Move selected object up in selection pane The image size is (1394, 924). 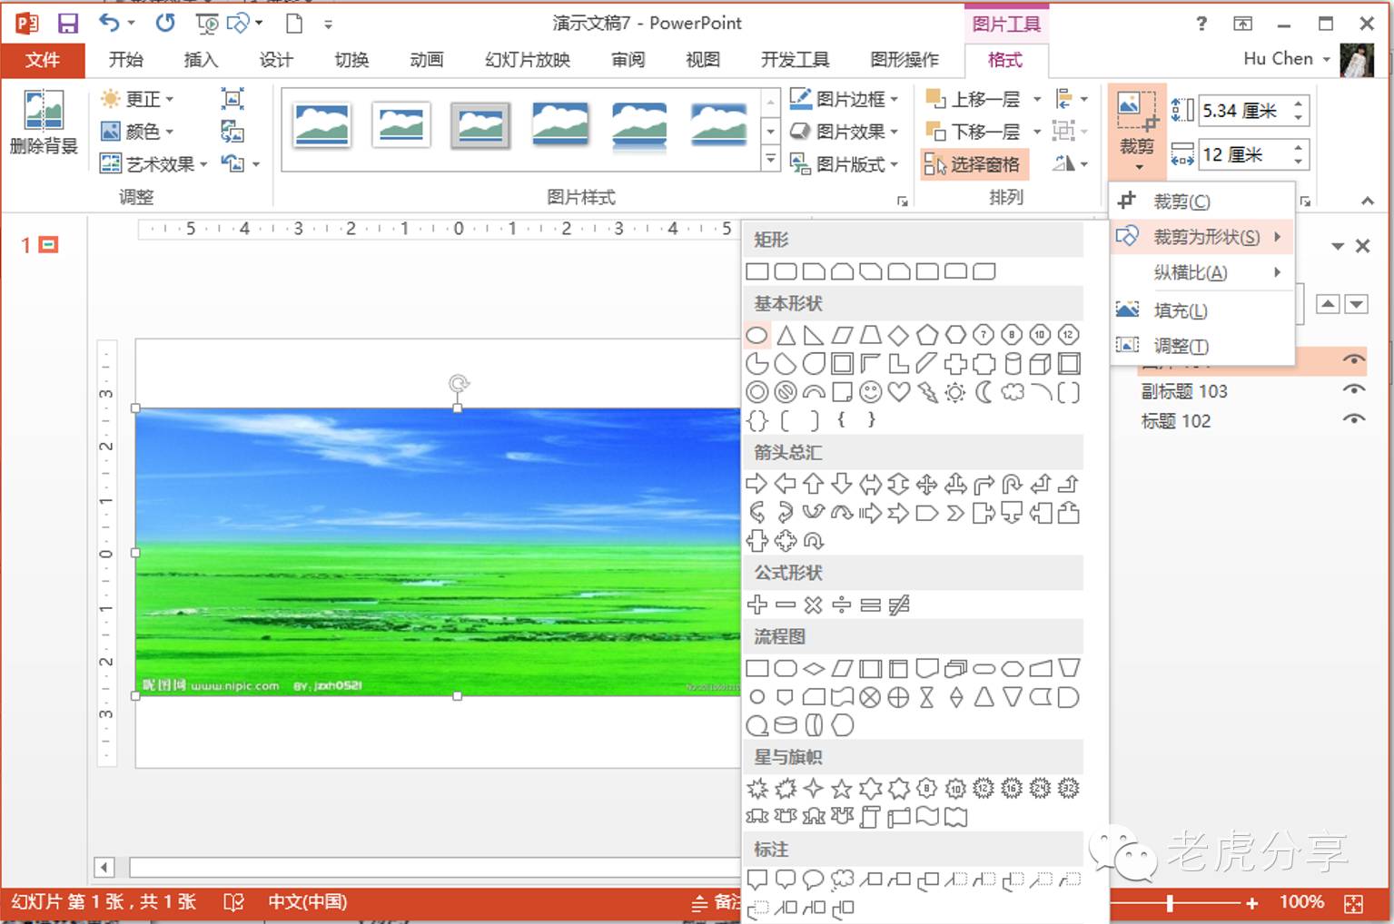pos(1328,304)
